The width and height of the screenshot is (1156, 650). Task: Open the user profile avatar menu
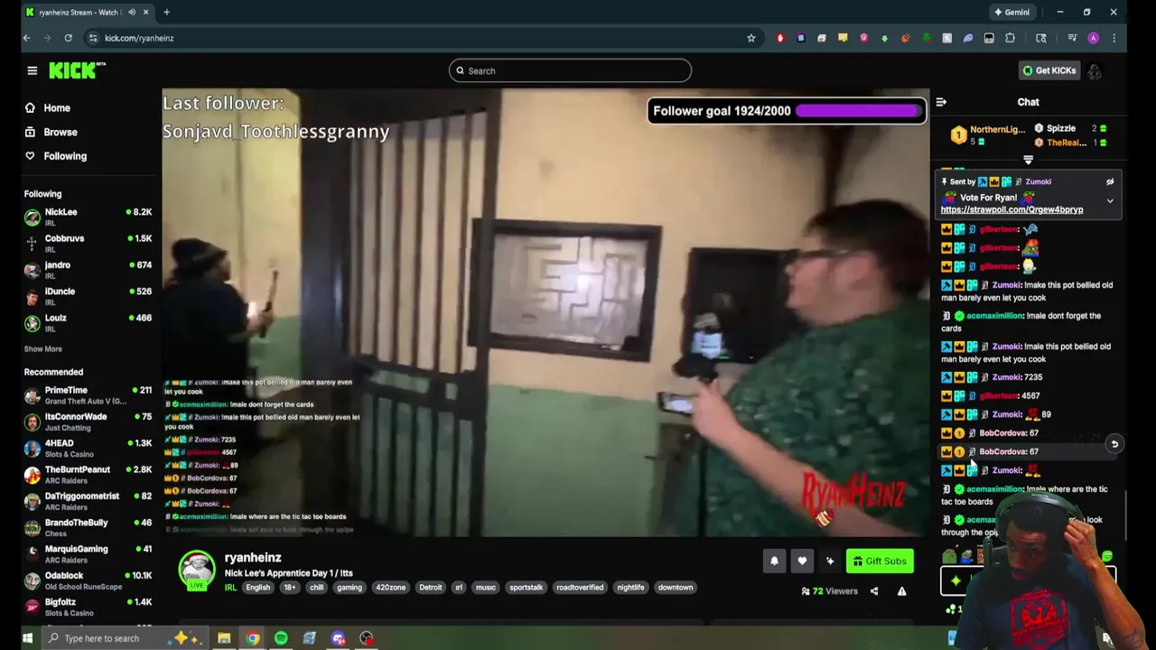pyautogui.click(x=1094, y=70)
